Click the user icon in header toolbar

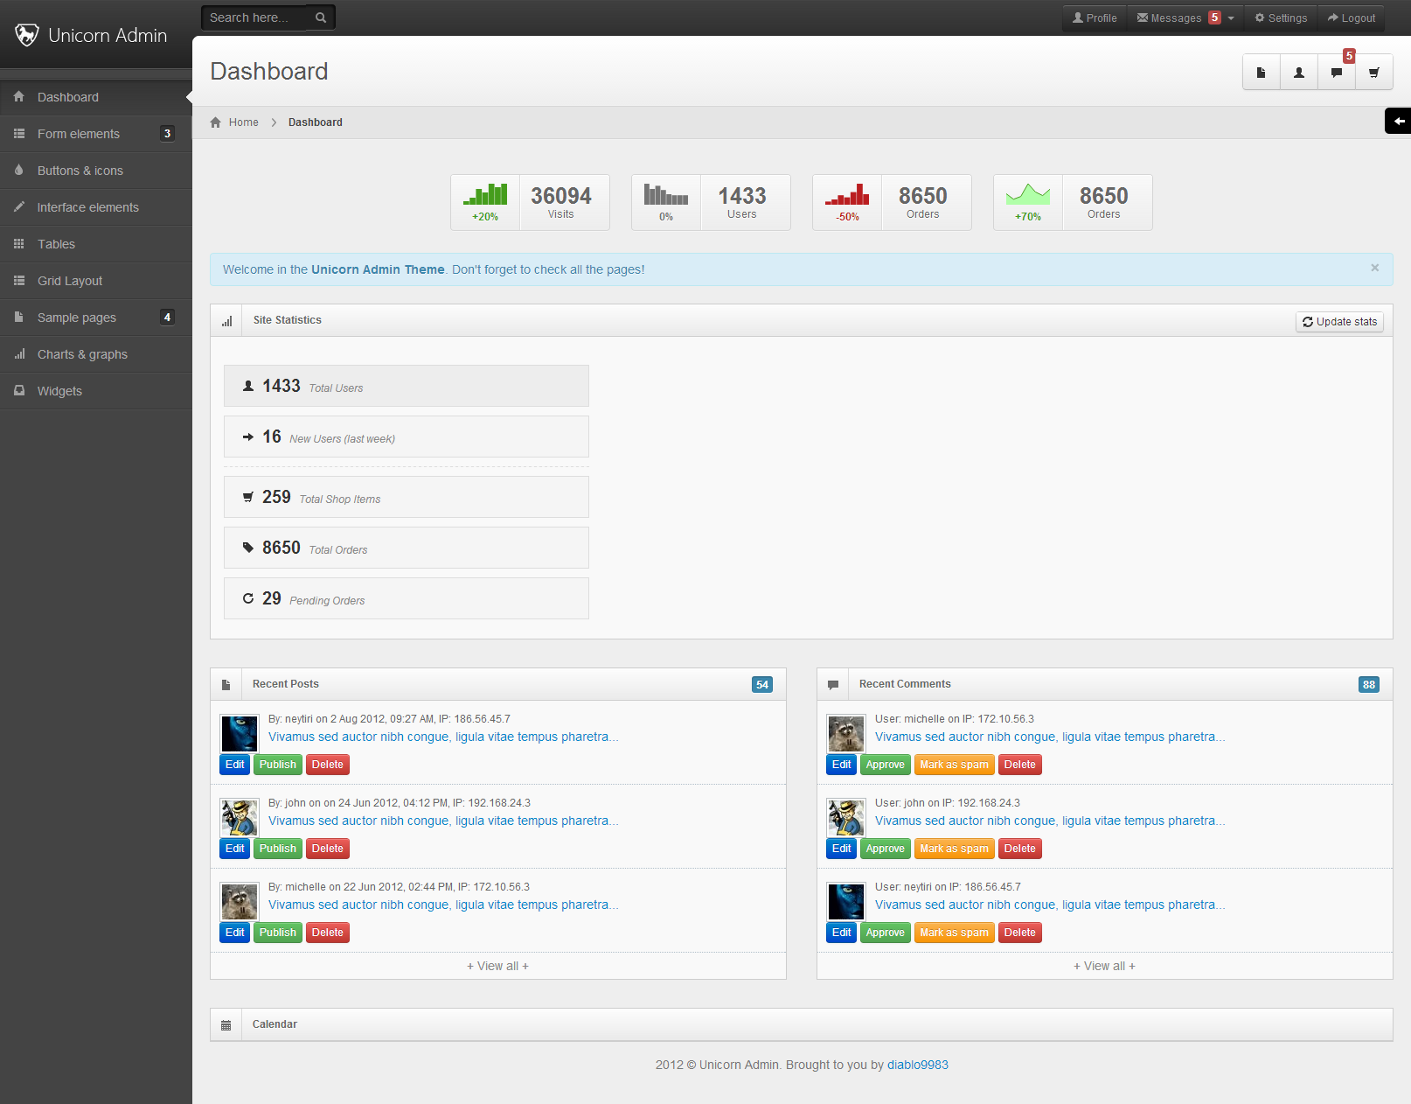(1299, 73)
